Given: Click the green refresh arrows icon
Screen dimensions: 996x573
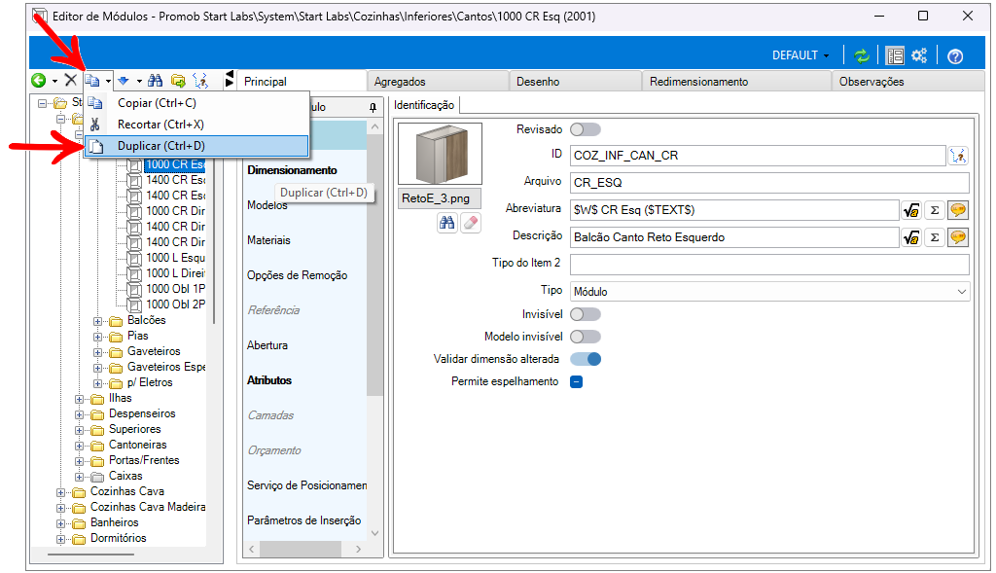Looking at the screenshot, I should point(862,55).
